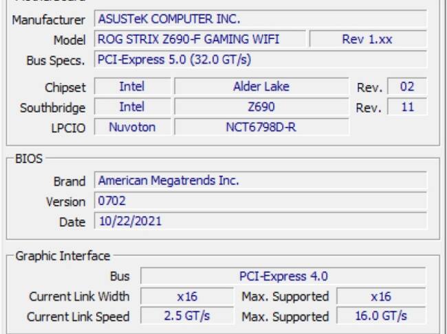Select the BIOS Date 10/22/2021 field
Viewport: 447px width, 334px height.
(x=259, y=222)
